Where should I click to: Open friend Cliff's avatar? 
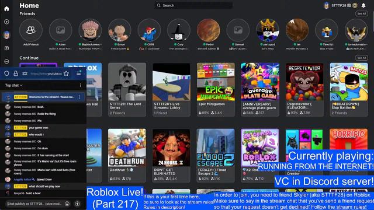150,30
